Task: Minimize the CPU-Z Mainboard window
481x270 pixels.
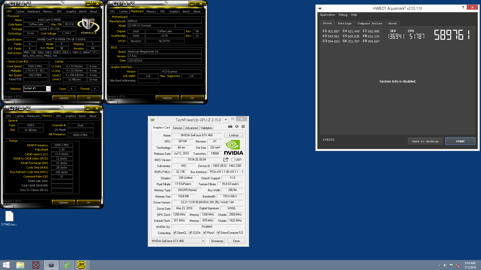Action: (191, 4)
